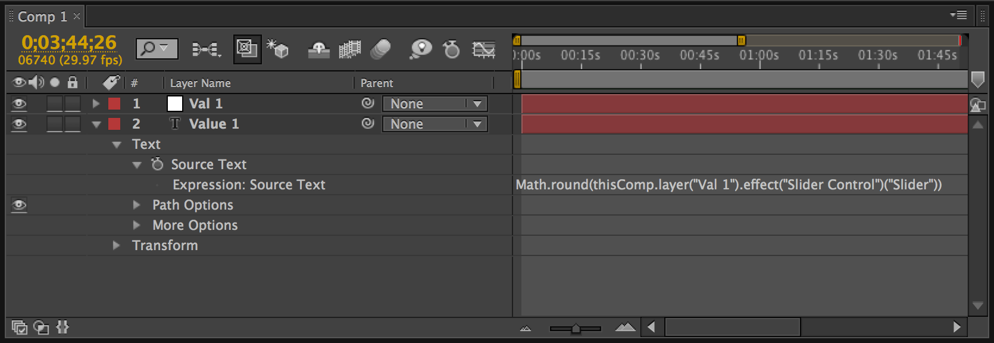Screen dimensions: 994x343
Task: Collapse the Source Text property
Action: point(137,165)
